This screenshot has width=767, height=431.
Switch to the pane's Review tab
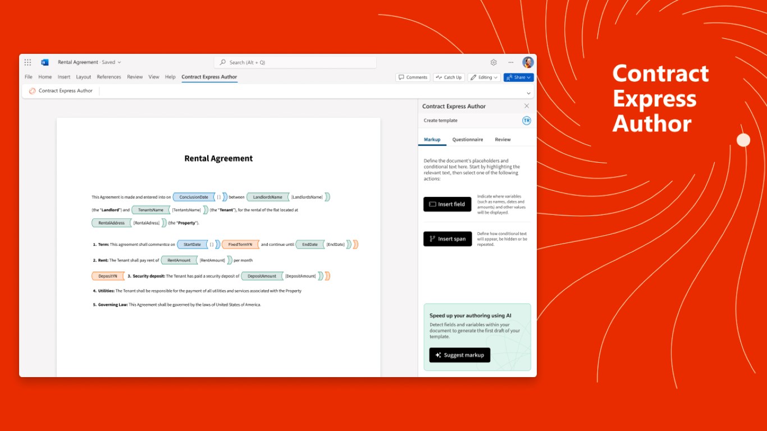pyautogui.click(x=503, y=140)
